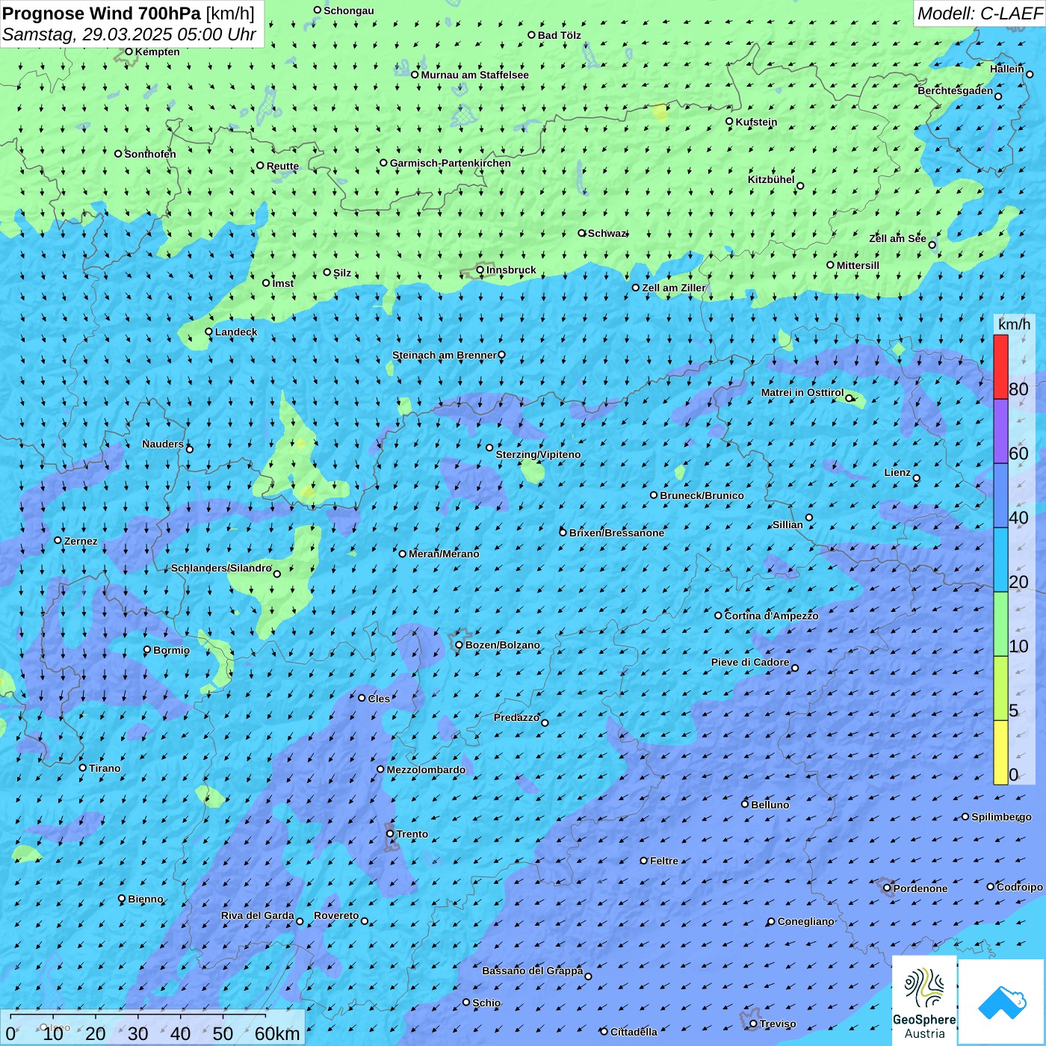Click the Kempten city marker
Screen dimensions: 1046x1046
[129, 52]
